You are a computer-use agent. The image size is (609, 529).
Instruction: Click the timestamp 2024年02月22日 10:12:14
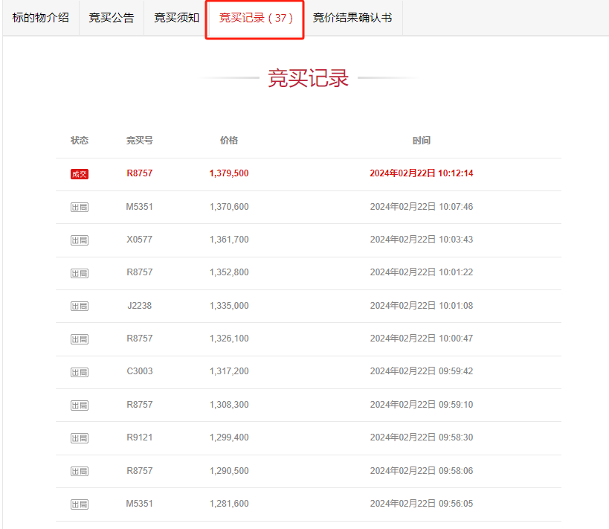[x=421, y=173]
